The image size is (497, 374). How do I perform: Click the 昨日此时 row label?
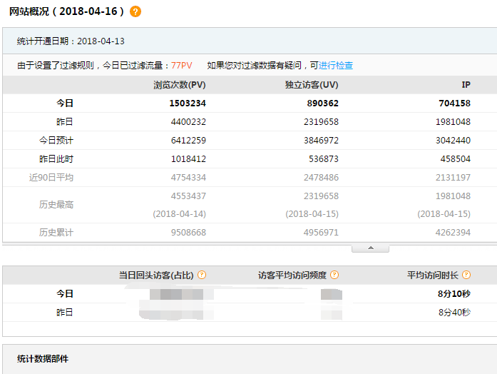click(x=56, y=159)
